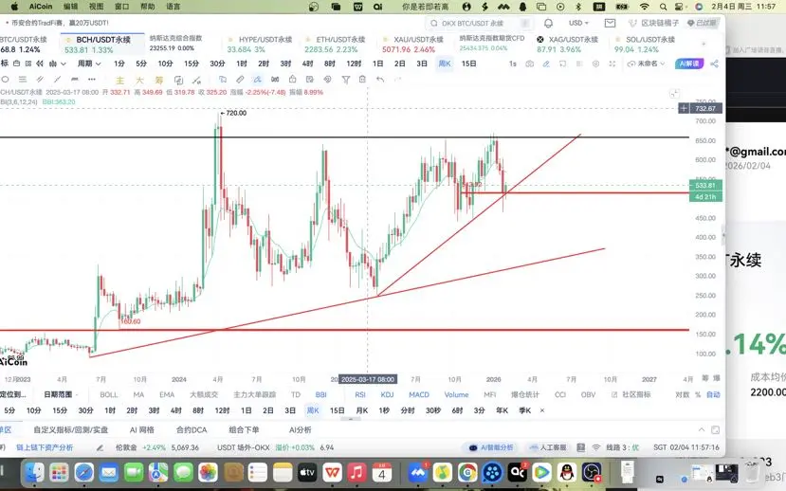Add a new symbol tab with plus
Screen dimensions: 786x491
[x=704, y=45]
